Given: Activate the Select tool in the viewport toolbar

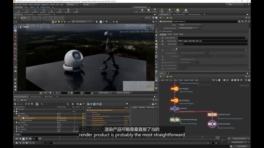Looking at the screenshot, I should (15, 27).
